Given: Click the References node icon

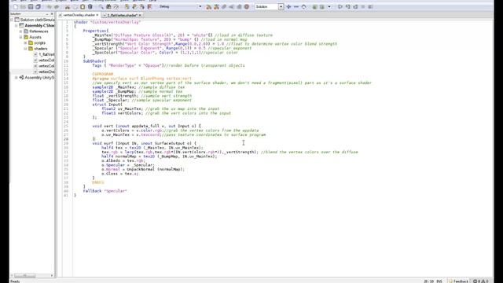Looking at the screenshot, I should pyautogui.click(x=26, y=31).
